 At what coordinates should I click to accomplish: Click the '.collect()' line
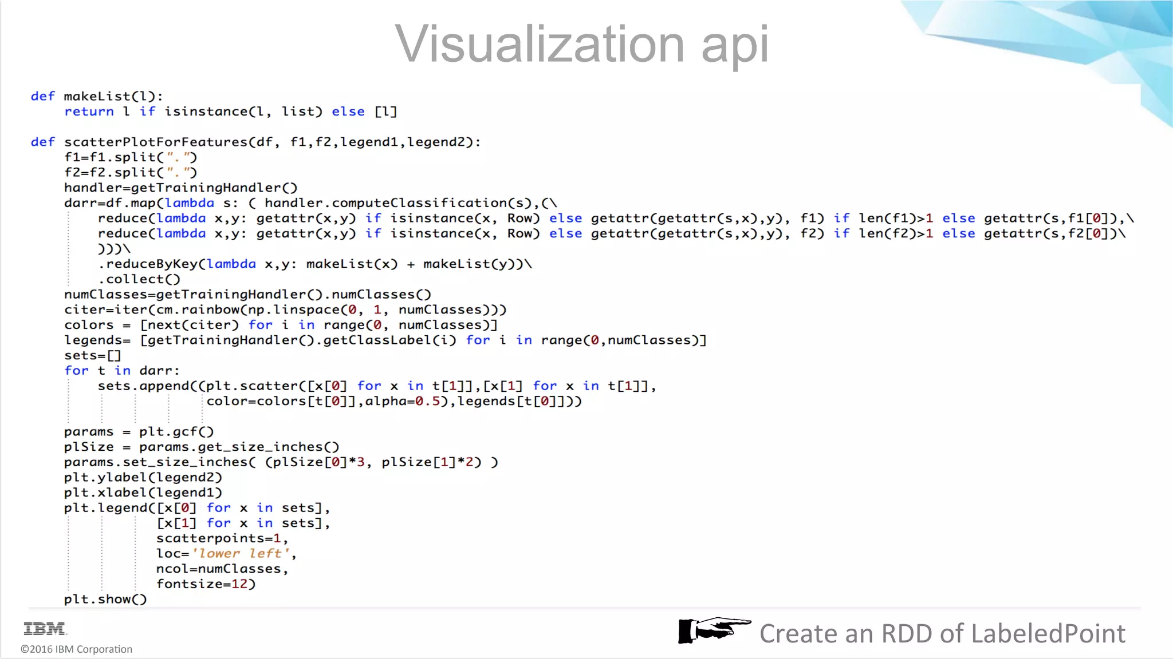[139, 279]
